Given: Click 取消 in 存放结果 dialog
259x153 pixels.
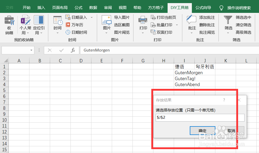Looking at the screenshot, I should (231, 131).
